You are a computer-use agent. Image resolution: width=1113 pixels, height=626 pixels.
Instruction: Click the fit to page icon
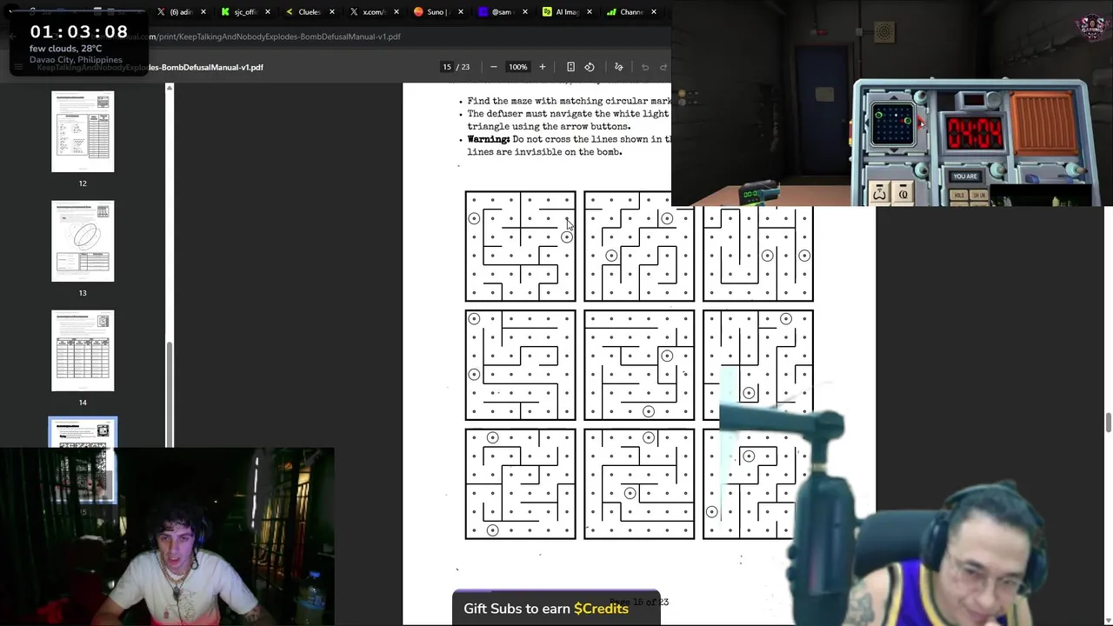(570, 67)
